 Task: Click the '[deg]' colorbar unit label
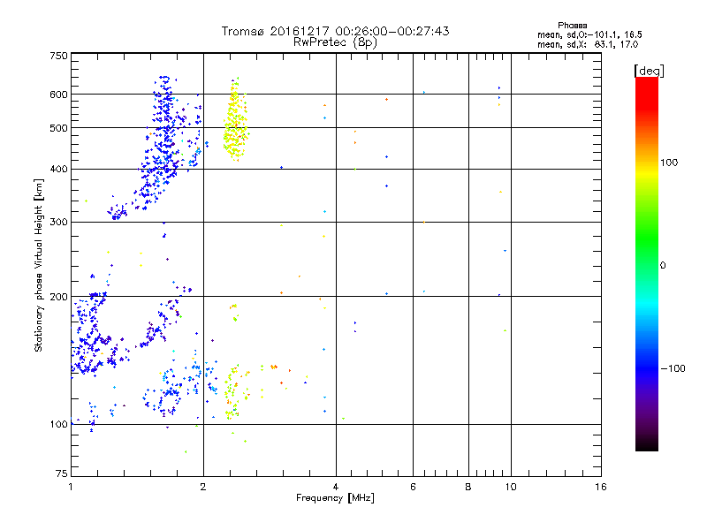click(x=649, y=71)
